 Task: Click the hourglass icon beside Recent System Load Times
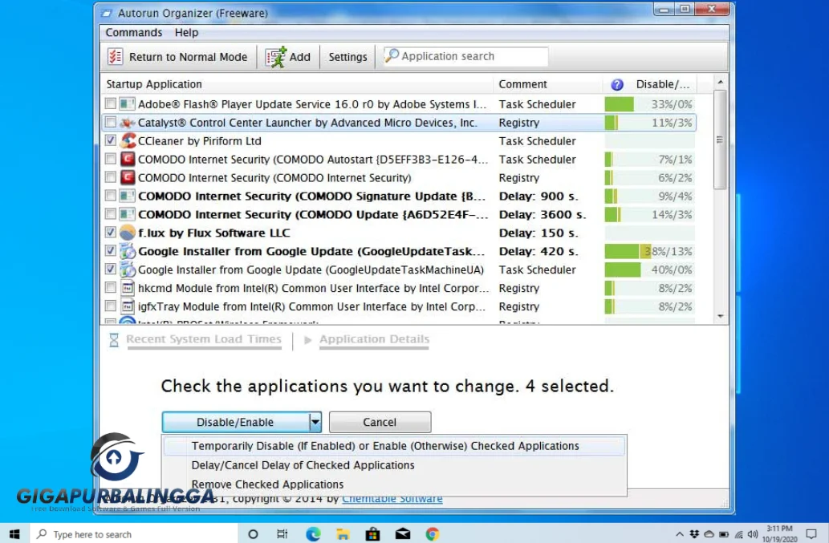pyautogui.click(x=114, y=339)
